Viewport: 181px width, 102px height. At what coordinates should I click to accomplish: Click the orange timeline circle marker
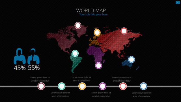coord(82,86)
